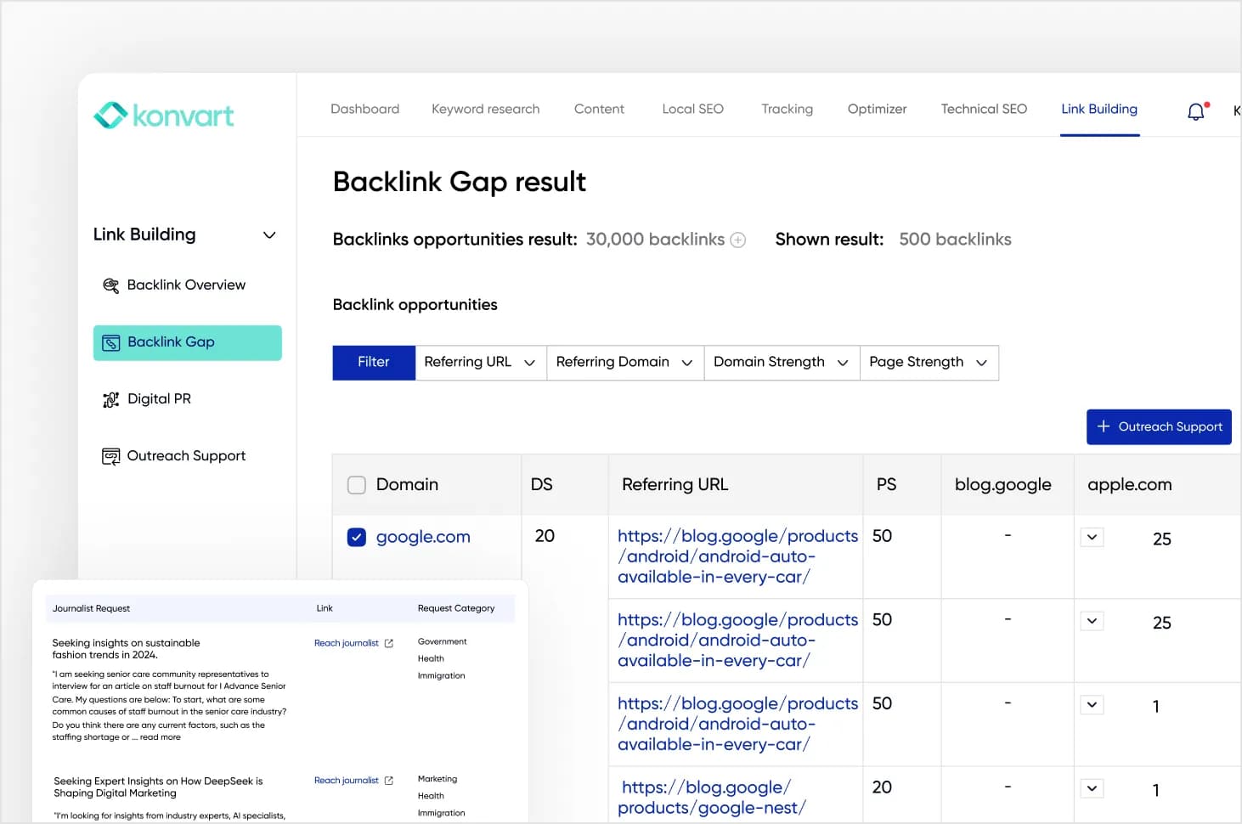Click the external link icon for DeepSeek request
The width and height of the screenshot is (1242, 824).
pyautogui.click(x=389, y=781)
